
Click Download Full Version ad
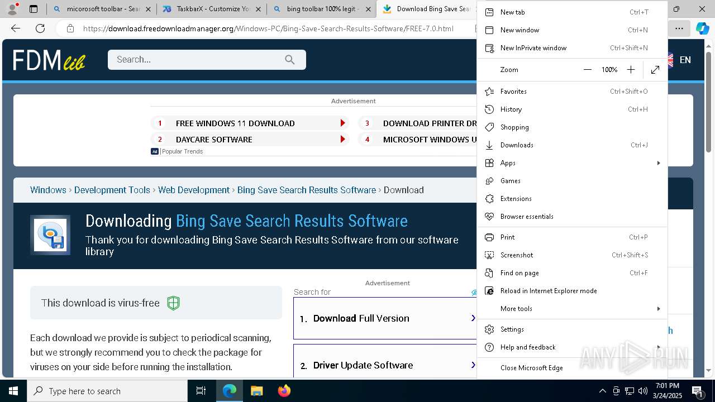(x=385, y=318)
